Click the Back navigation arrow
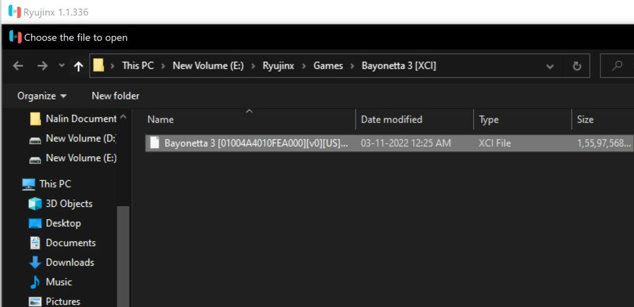The image size is (634, 307). pos(18,66)
